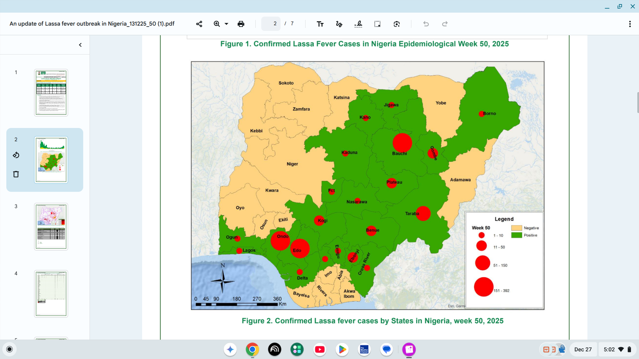Click the Print icon

tap(241, 24)
